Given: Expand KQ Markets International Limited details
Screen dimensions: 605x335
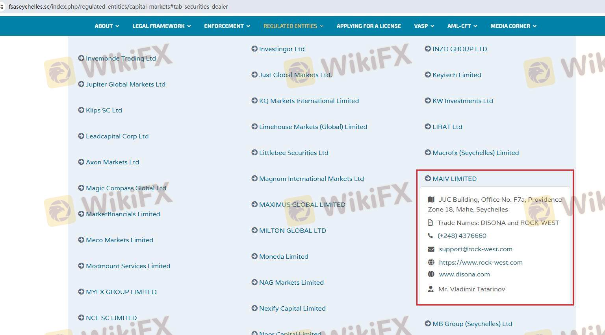Looking at the screenshot, I should 309,101.
